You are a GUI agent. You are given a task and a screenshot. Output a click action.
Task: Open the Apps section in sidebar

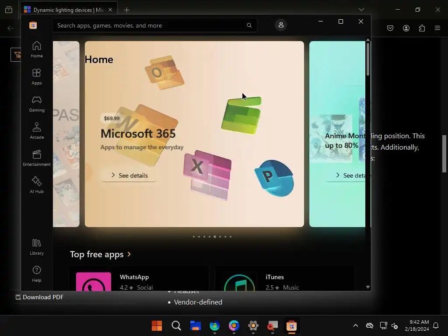click(37, 77)
